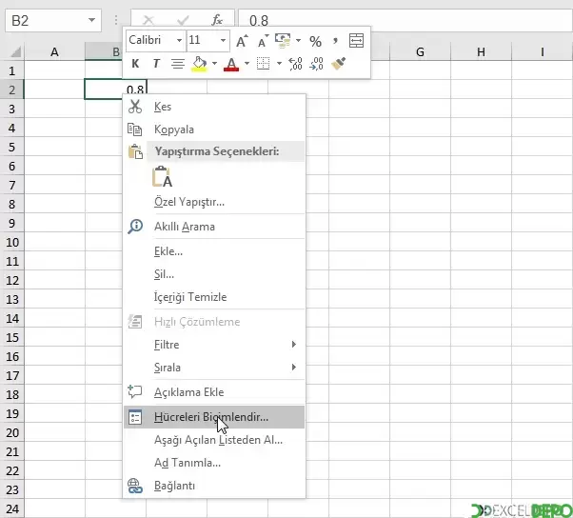Image resolution: width=573 pixels, height=518 pixels.
Task: Click the decrease decimal icon
Action: 316,64
